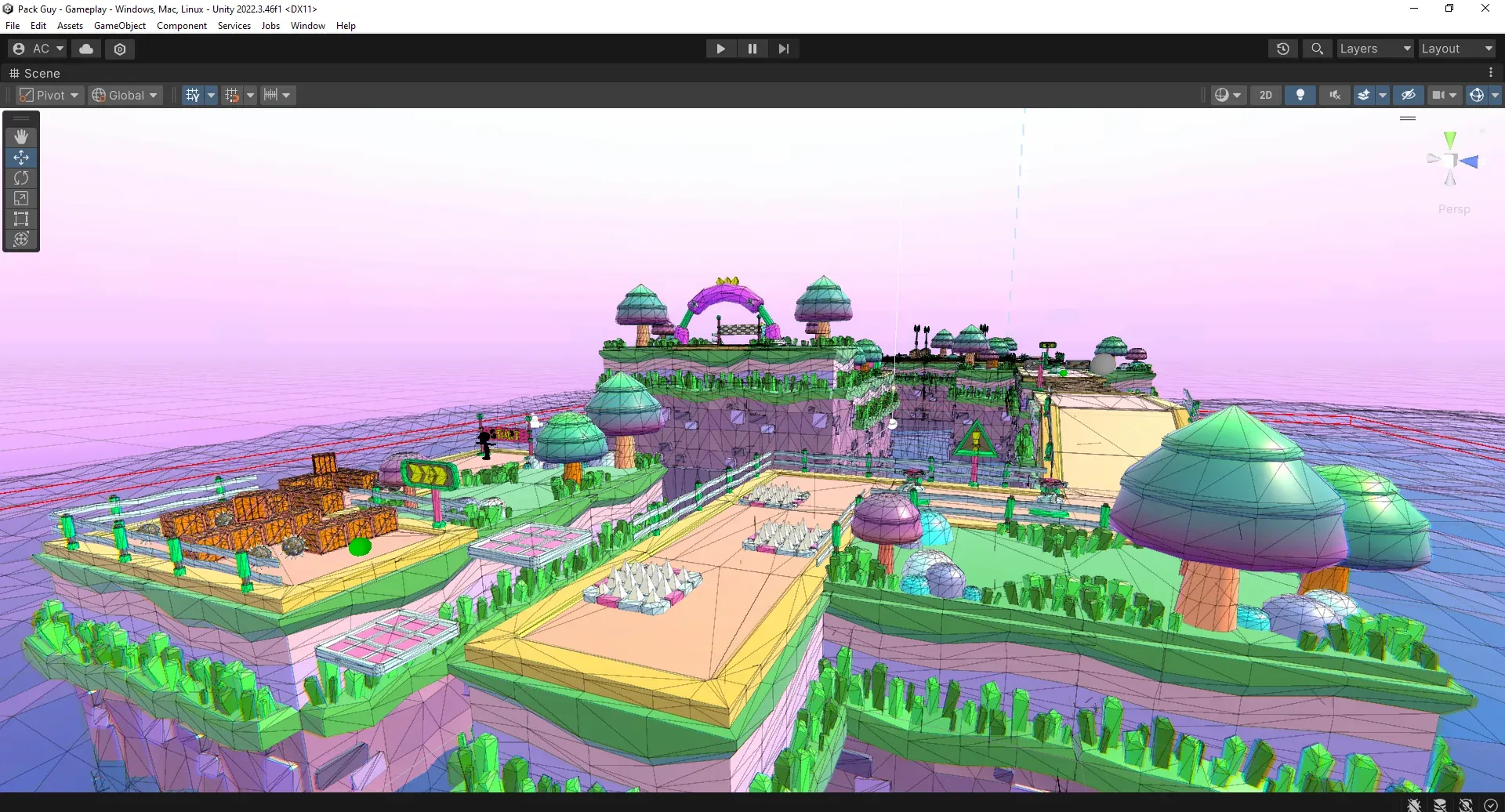Open the Global handle rotation dropdown
1505x812 pixels.
[125, 95]
